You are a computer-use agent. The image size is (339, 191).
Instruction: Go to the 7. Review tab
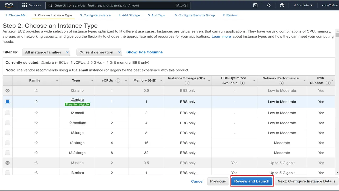[230, 15]
